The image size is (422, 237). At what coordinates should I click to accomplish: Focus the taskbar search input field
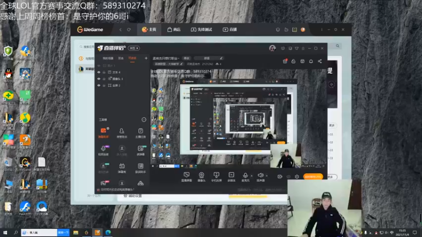click(x=39, y=232)
